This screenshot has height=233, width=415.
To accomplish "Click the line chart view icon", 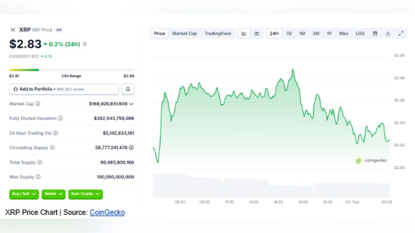I will pos(244,33).
